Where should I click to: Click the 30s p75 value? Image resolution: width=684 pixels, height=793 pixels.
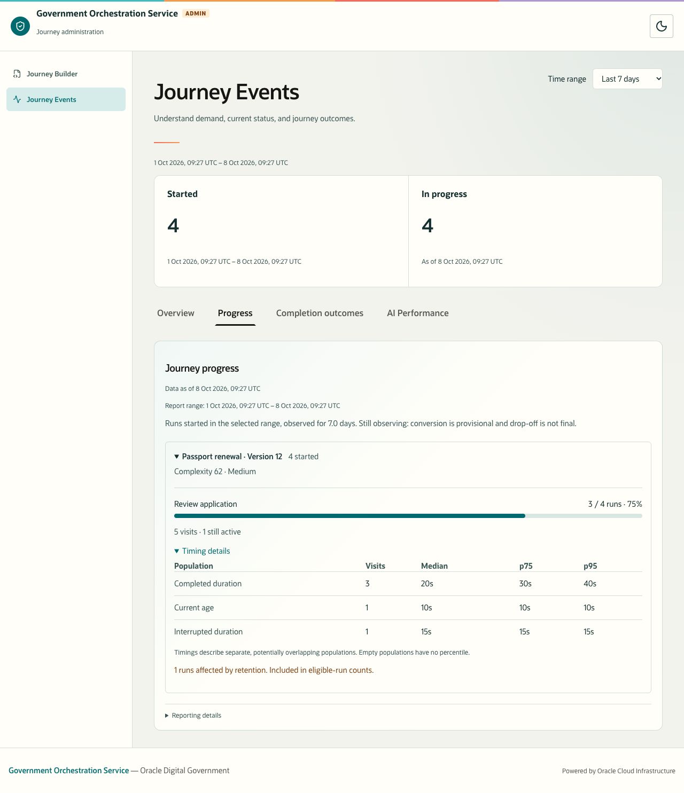[x=525, y=584]
